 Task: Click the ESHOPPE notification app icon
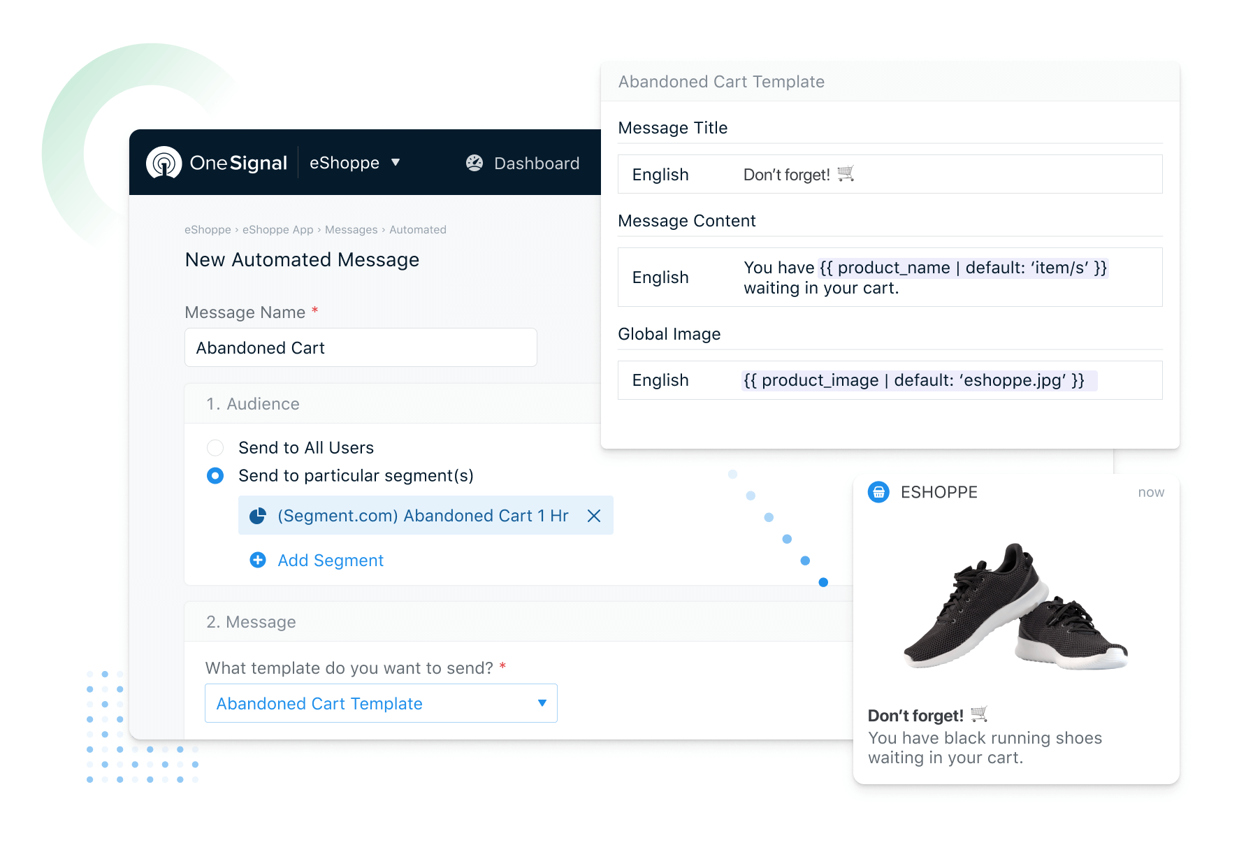coord(878,492)
